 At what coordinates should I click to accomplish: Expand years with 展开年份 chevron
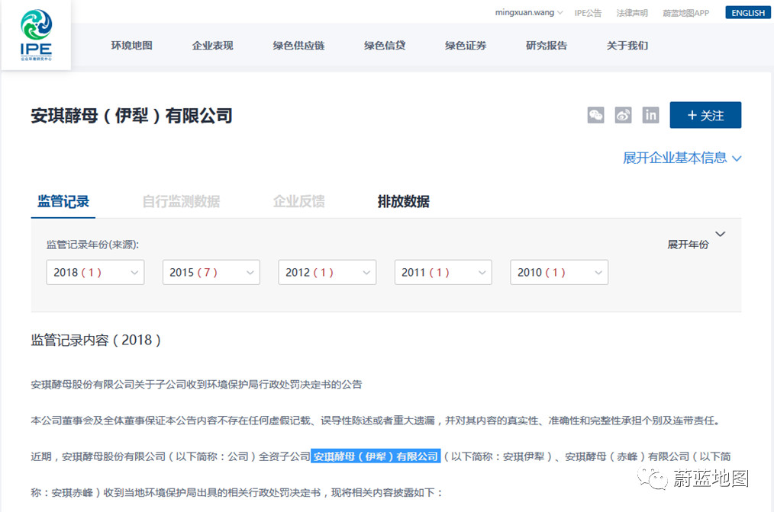click(721, 234)
